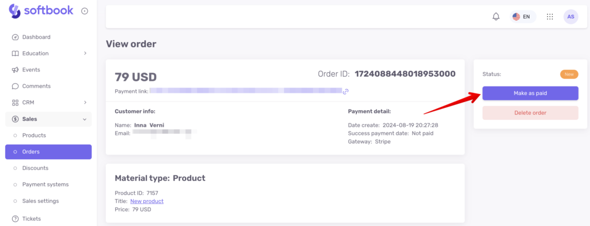Screen dimensions: 590x226
Task: Open the notifications bell
Action: click(x=496, y=17)
